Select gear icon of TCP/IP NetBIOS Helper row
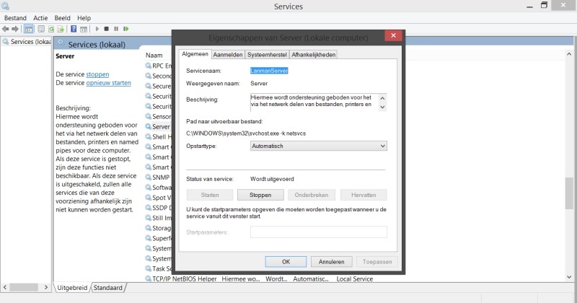 pyautogui.click(x=149, y=278)
